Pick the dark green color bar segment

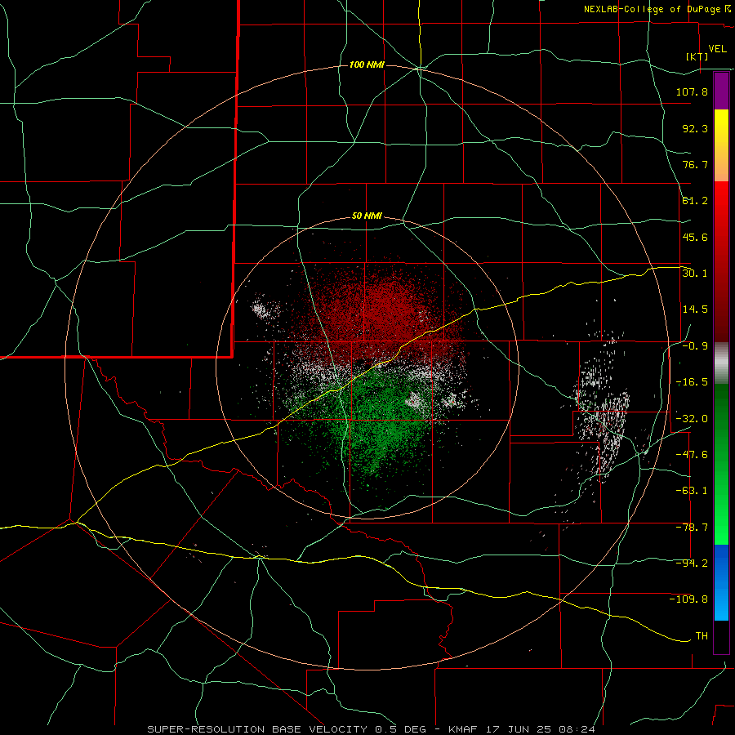point(721,422)
